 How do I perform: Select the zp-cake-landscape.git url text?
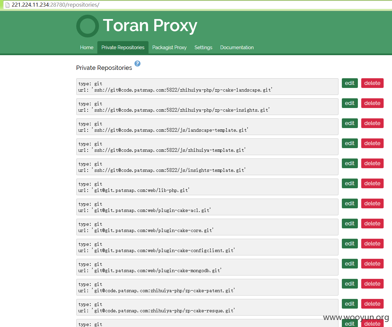pyautogui.click(x=175, y=90)
